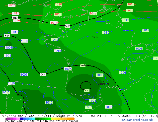This screenshot has width=158, height=122.
Task: Click the 1004 pressure label
Action: 109,107
